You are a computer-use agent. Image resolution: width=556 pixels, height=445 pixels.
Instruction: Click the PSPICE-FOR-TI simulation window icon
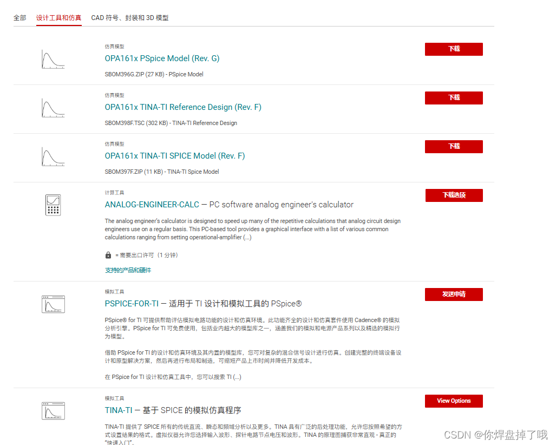[x=53, y=304]
